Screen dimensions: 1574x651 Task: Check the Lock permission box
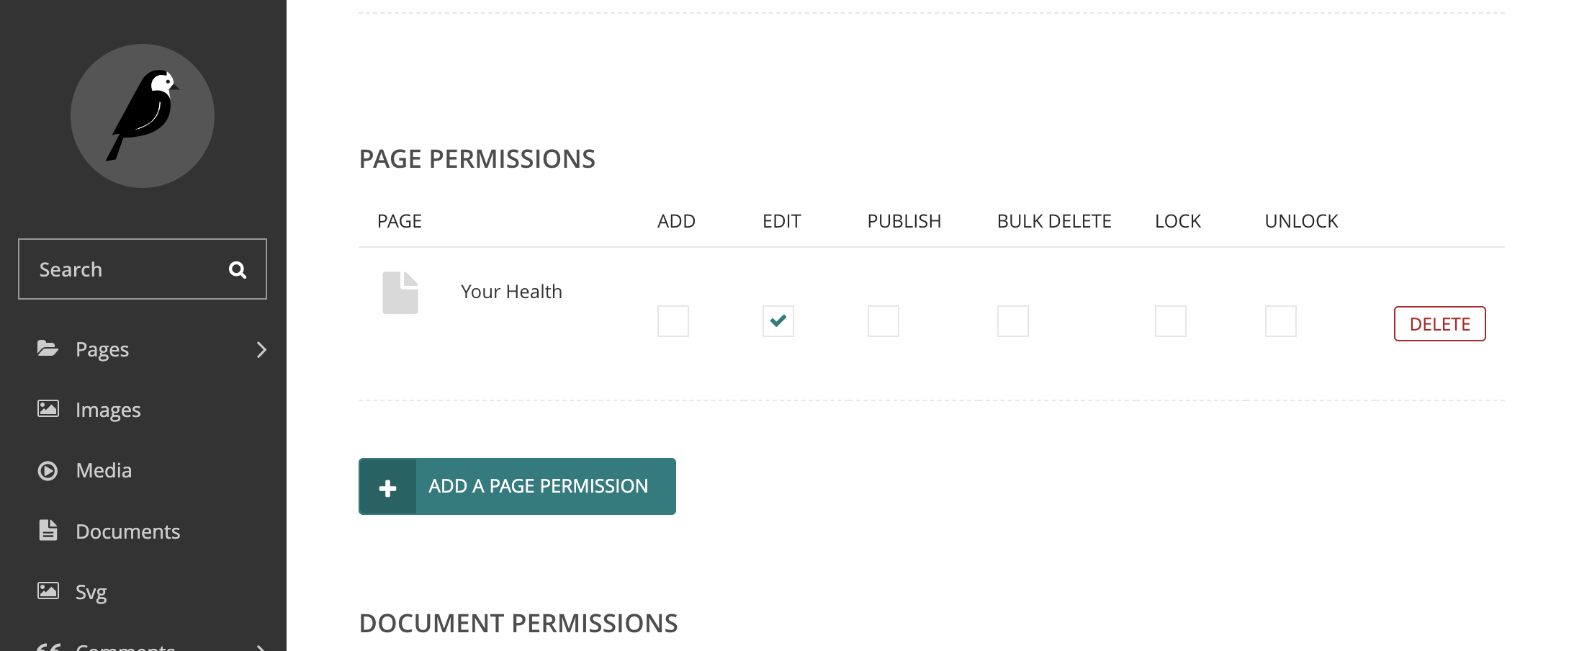pos(1171,321)
